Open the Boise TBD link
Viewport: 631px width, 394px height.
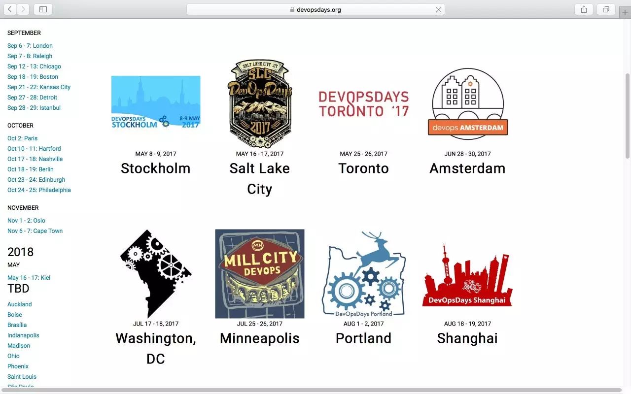pos(15,315)
